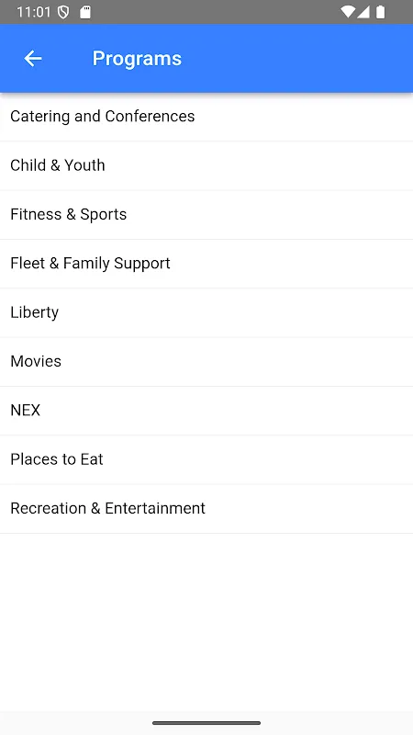Tap the back arrow icon

(x=33, y=59)
